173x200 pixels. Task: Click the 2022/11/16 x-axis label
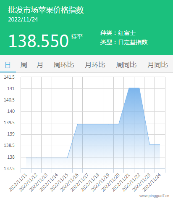click(69, 182)
